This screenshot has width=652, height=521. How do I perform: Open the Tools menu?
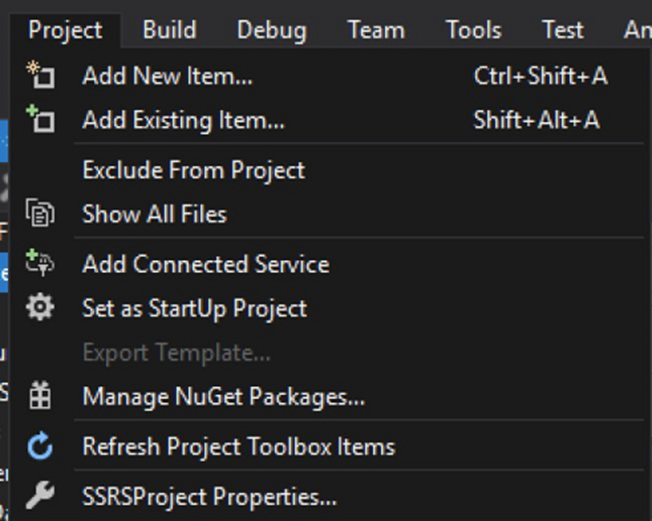[474, 30]
